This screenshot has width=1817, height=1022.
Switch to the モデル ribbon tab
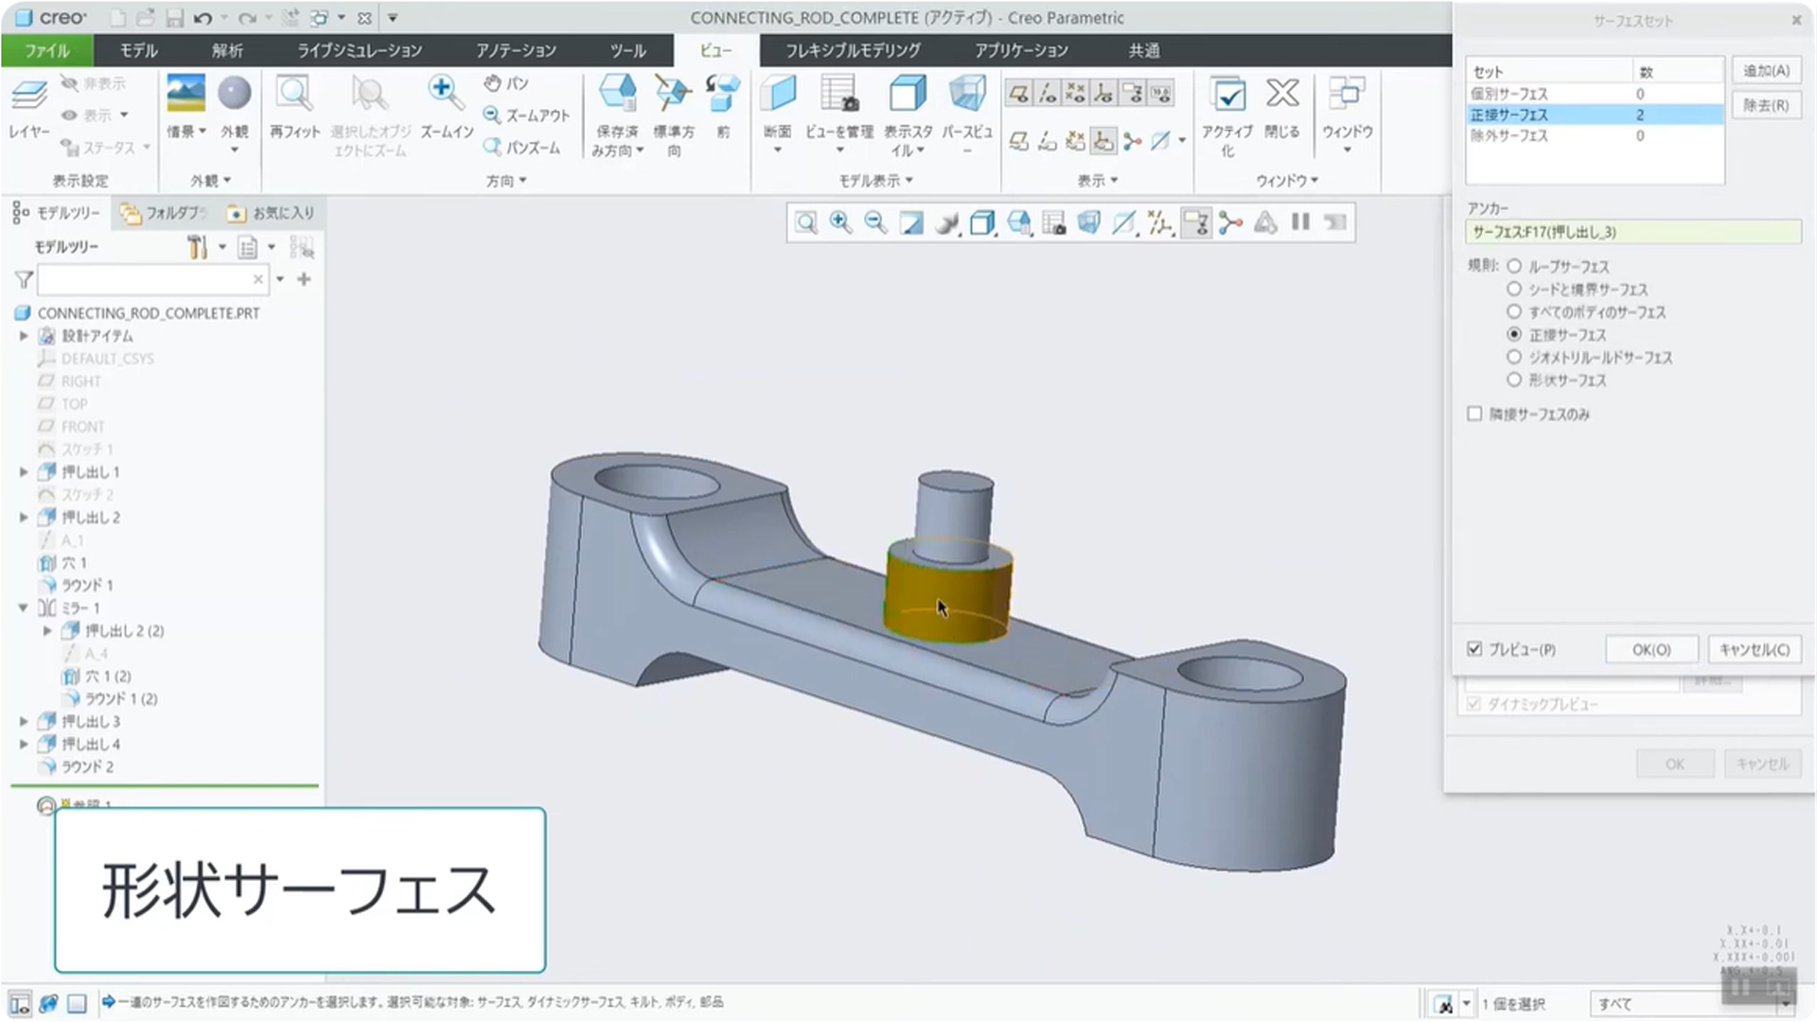138,50
